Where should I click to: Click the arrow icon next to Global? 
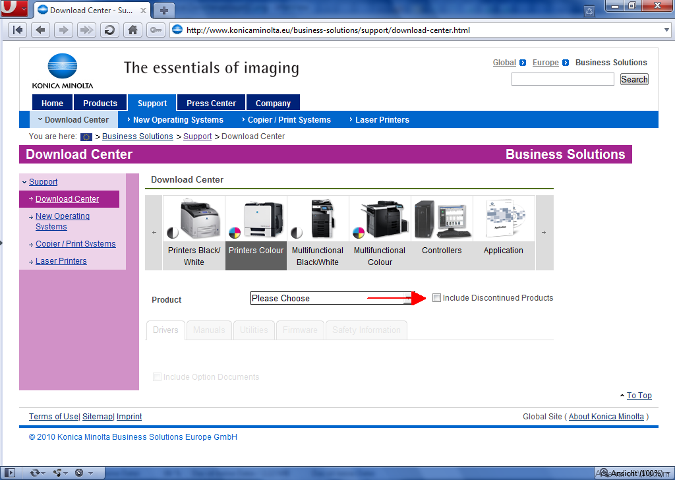click(x=523, y=63)
